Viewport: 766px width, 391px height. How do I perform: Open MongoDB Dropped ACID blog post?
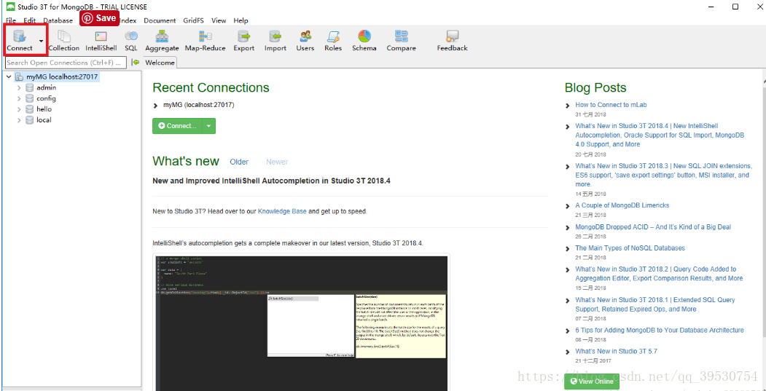(x=653, y=227)
